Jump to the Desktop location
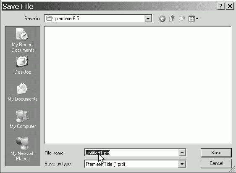Viewport: 236px width, 173px height. [23, 65]
